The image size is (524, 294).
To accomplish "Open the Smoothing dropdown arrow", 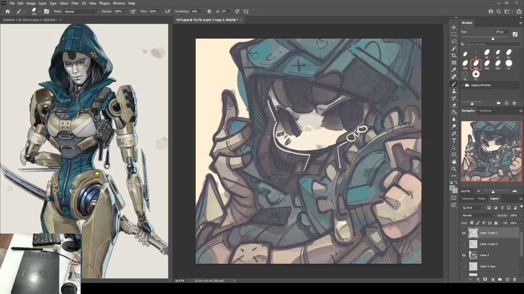I will point(201,11).
